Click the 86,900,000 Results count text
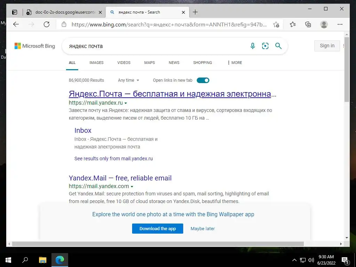 click(86, 80)
